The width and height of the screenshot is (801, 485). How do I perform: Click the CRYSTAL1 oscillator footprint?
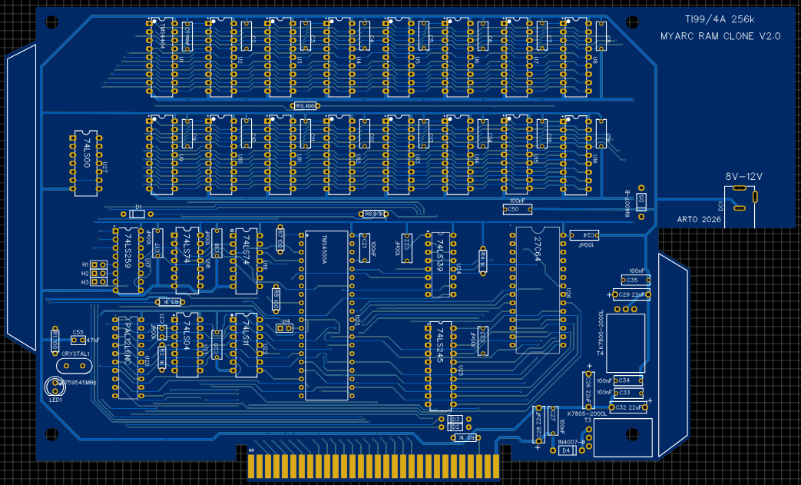74,364
